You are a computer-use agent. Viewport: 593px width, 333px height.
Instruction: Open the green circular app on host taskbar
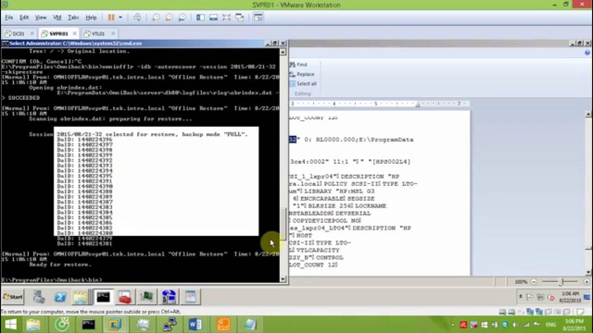pyautogui.click(x=62, y=324)
